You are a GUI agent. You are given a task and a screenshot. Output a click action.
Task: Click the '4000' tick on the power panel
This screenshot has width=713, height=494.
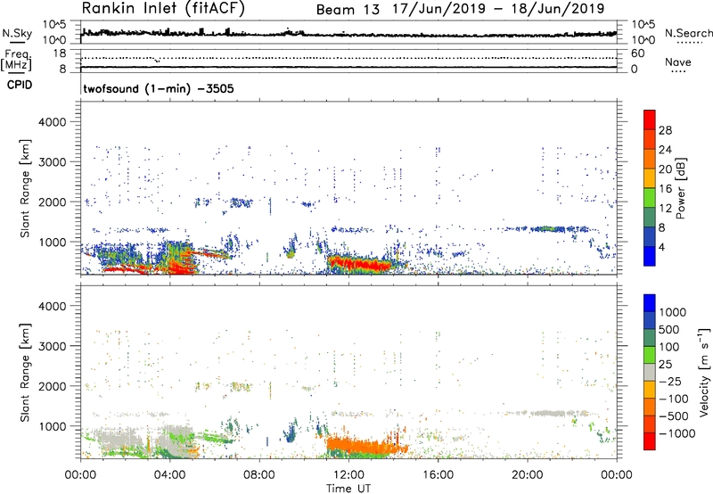tap(52, 122)
